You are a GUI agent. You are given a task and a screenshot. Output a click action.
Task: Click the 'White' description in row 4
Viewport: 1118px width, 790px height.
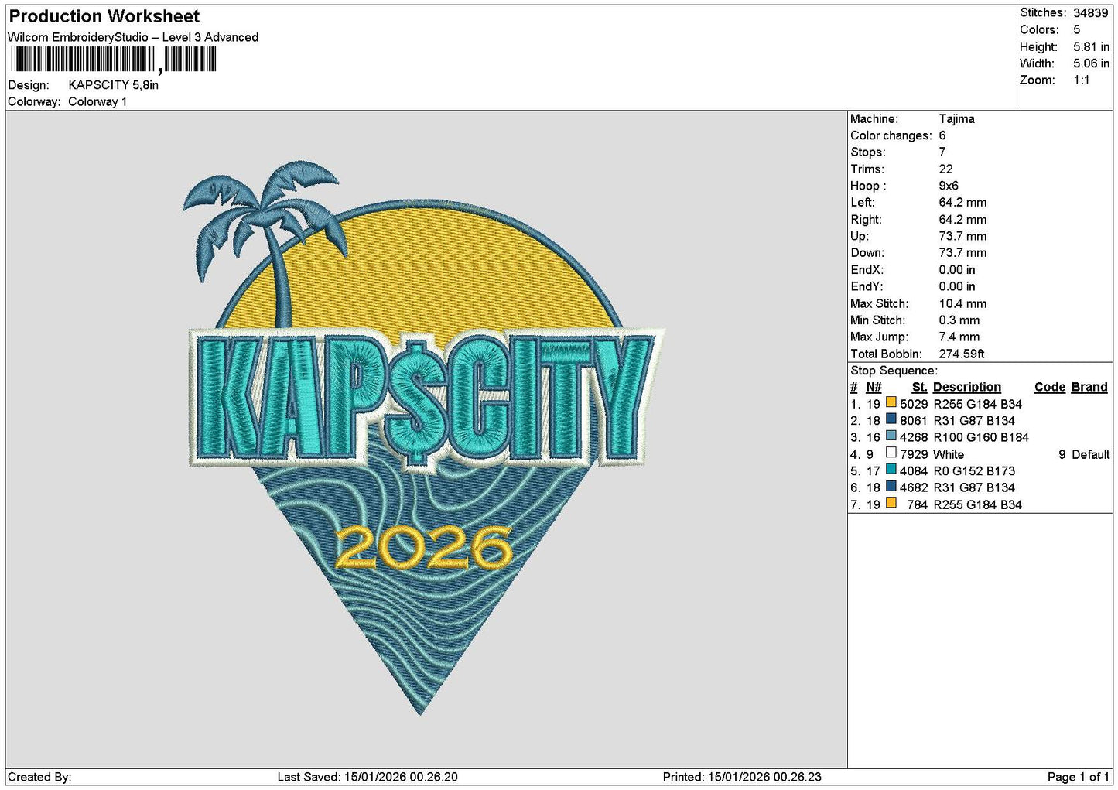point(949,455)
